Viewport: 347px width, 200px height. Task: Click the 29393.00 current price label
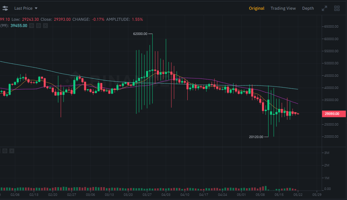tap(334, 114)
